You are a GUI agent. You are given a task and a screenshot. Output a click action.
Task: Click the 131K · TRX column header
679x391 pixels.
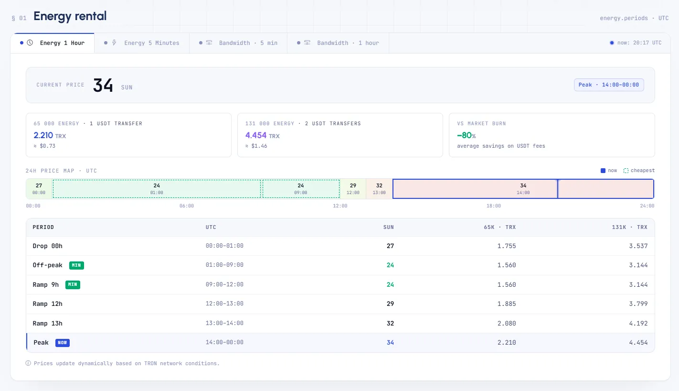point(630,228)
